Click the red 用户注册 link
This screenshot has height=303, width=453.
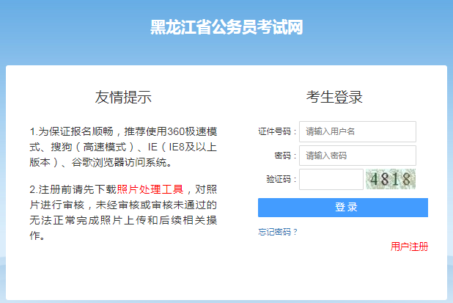(x=409, y=247)
